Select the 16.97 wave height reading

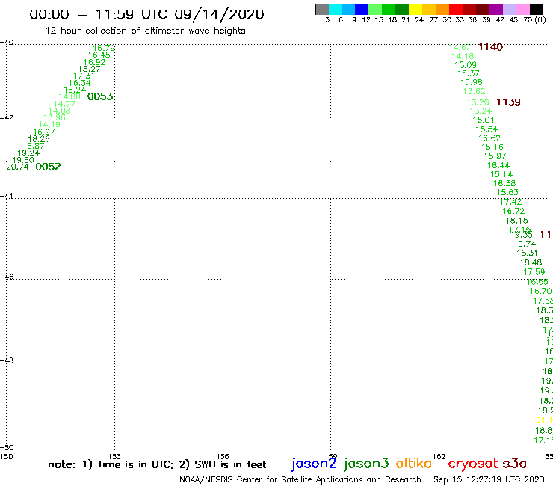[x=44, y=132]
